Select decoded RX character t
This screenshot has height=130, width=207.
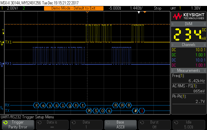(83, 105)
